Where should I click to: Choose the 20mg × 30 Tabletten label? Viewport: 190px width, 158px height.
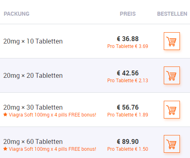(x=33, y=107)
